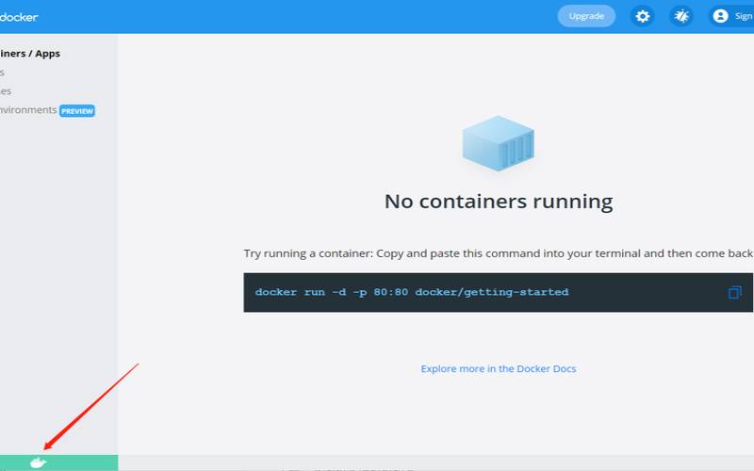Click the No containers running heading

pyautogui.click(x=499, y=202)
